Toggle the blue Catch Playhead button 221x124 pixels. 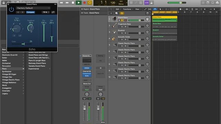[155, 9]
